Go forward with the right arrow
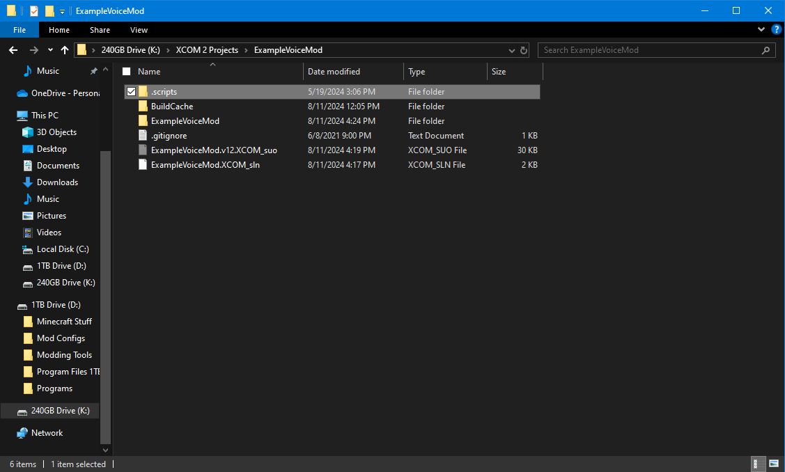This screenshot has width=785, height=472. 34,50
